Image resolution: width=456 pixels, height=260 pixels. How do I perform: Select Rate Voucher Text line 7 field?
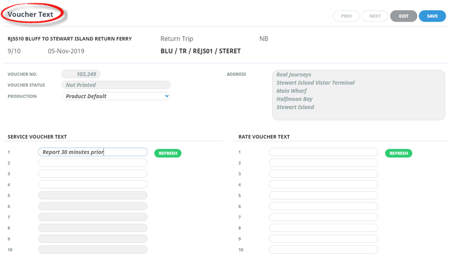pos(323,217)
